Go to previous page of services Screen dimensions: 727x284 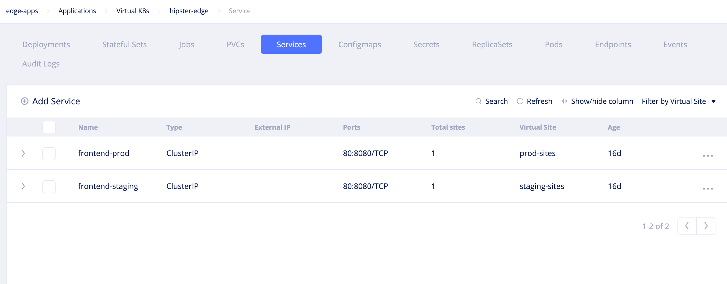[687, 226]
